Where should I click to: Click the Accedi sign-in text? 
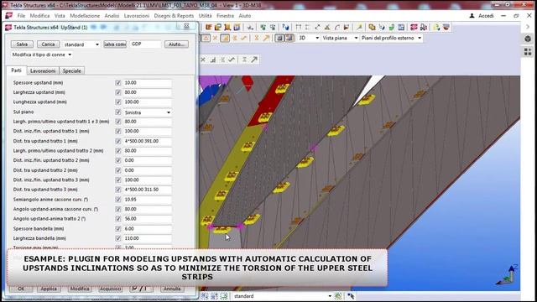pyautogui.click(x=486, y=16)
